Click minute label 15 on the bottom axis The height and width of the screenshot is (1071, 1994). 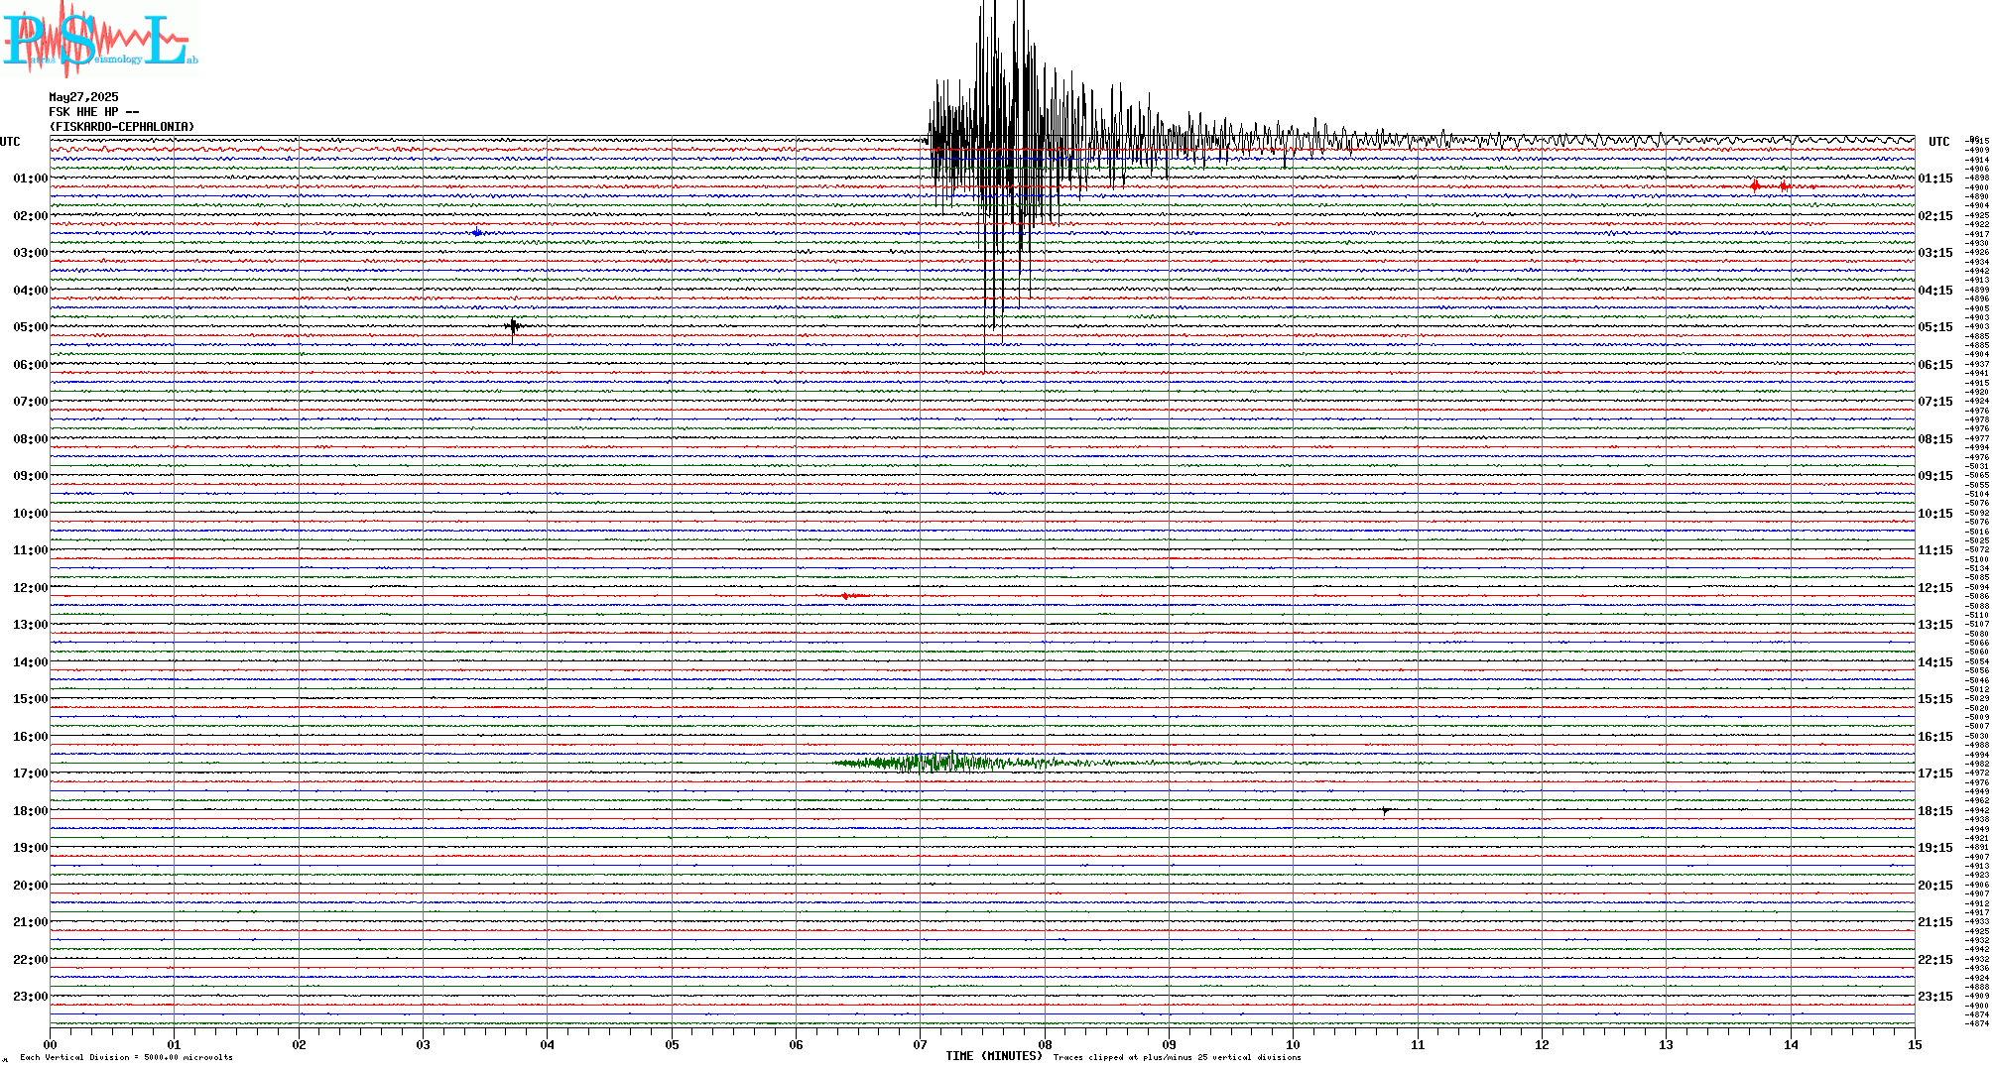(x=1915, y=1044)
